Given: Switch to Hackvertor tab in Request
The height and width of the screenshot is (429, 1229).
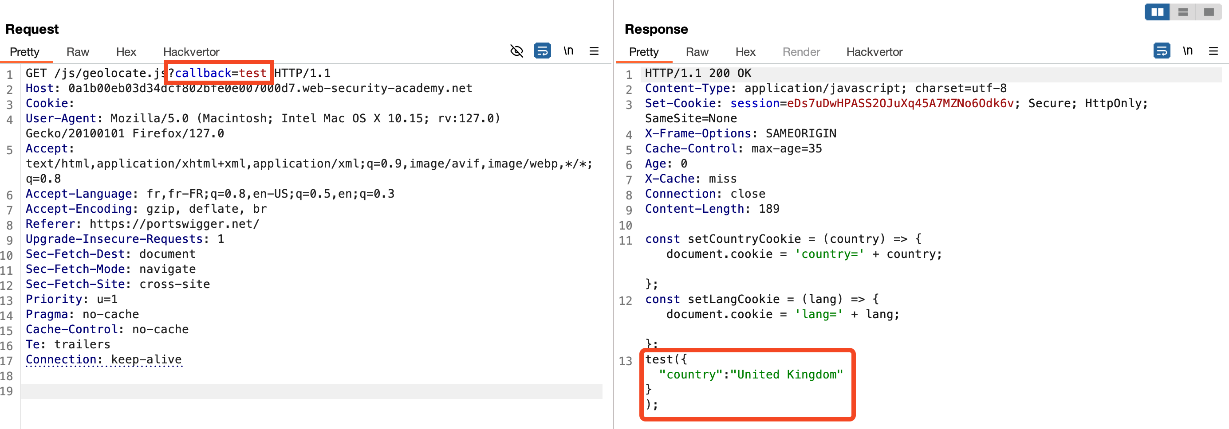Looking at the screenshot, I should (x=191, y=52).
